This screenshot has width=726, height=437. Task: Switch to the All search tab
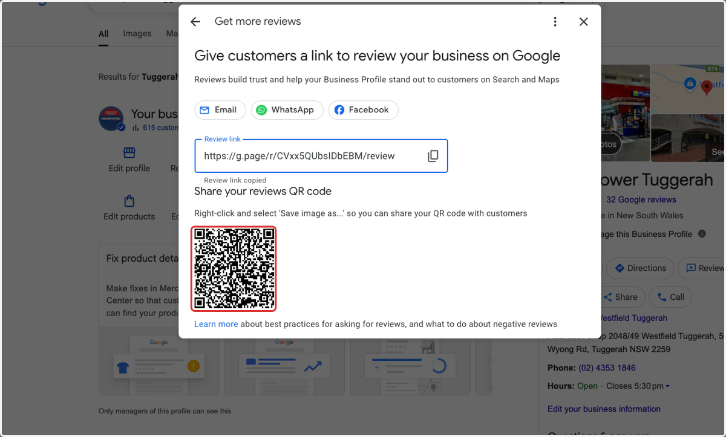tap(103, 34)
